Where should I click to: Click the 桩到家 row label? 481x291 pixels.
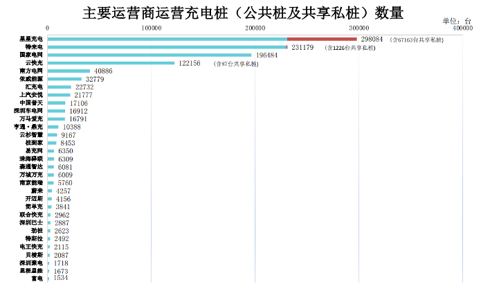(34, 143)
